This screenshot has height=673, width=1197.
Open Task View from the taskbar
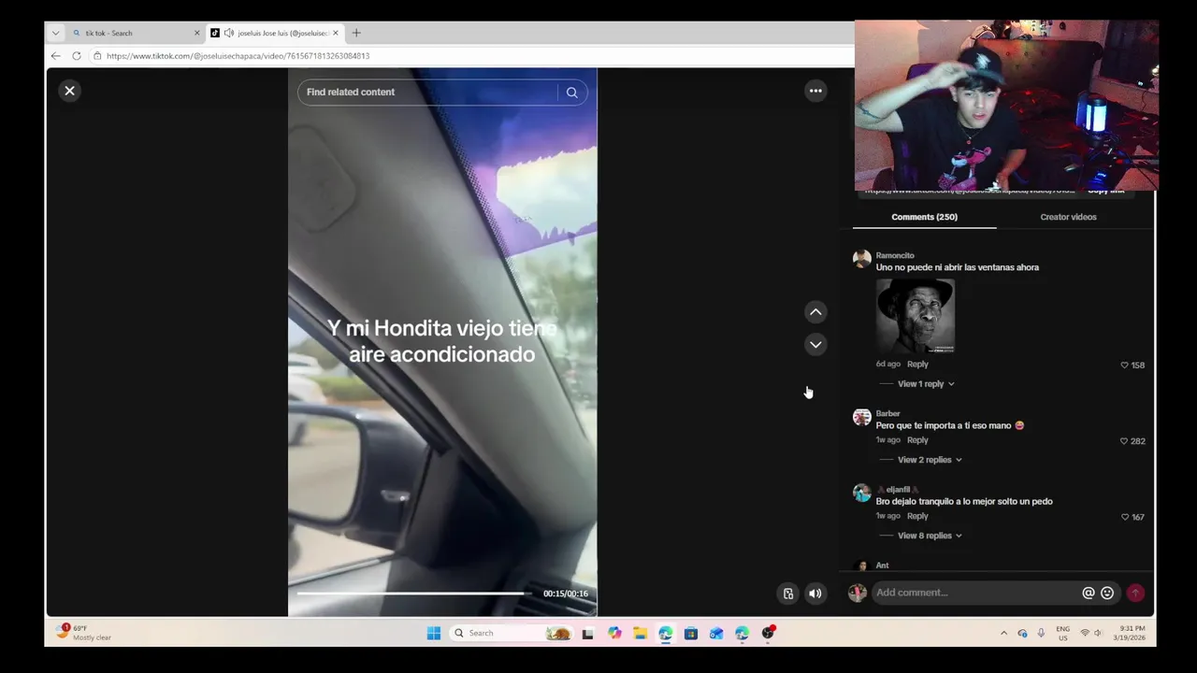pos(587,633)
